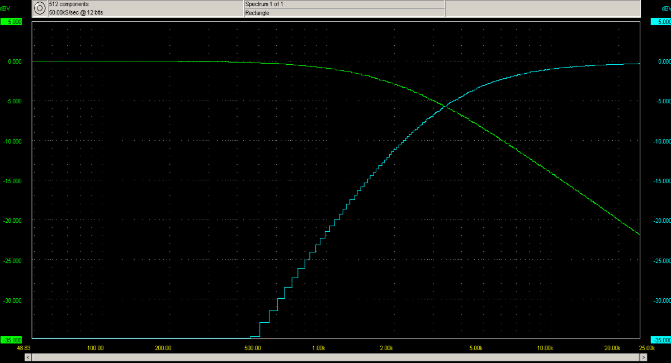The height and width of the screenshot is (363, 671).
Task: Click the cyan -30.000 axis label
Action: pos(661,300)
